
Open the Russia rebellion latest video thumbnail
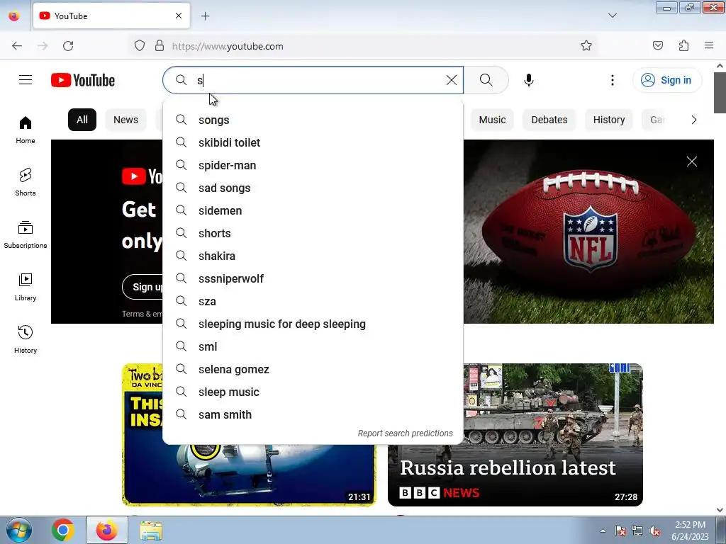(515, 435)
